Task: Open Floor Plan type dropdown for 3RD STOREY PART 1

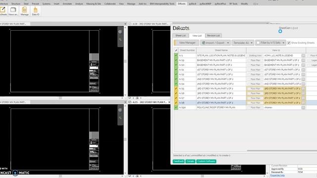Action: (256, 89)
